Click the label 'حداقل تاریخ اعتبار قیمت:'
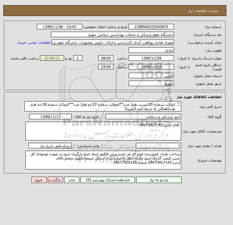233x225 pixels. [208, 67]
